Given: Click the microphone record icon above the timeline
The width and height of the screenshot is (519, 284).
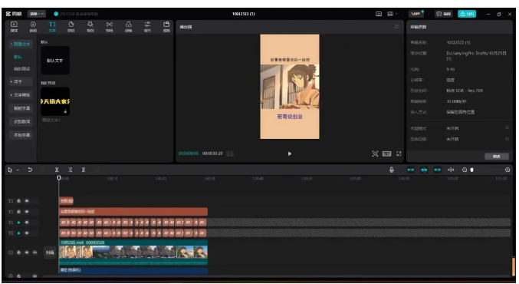Looking at the screenshot, I should 392,170.
